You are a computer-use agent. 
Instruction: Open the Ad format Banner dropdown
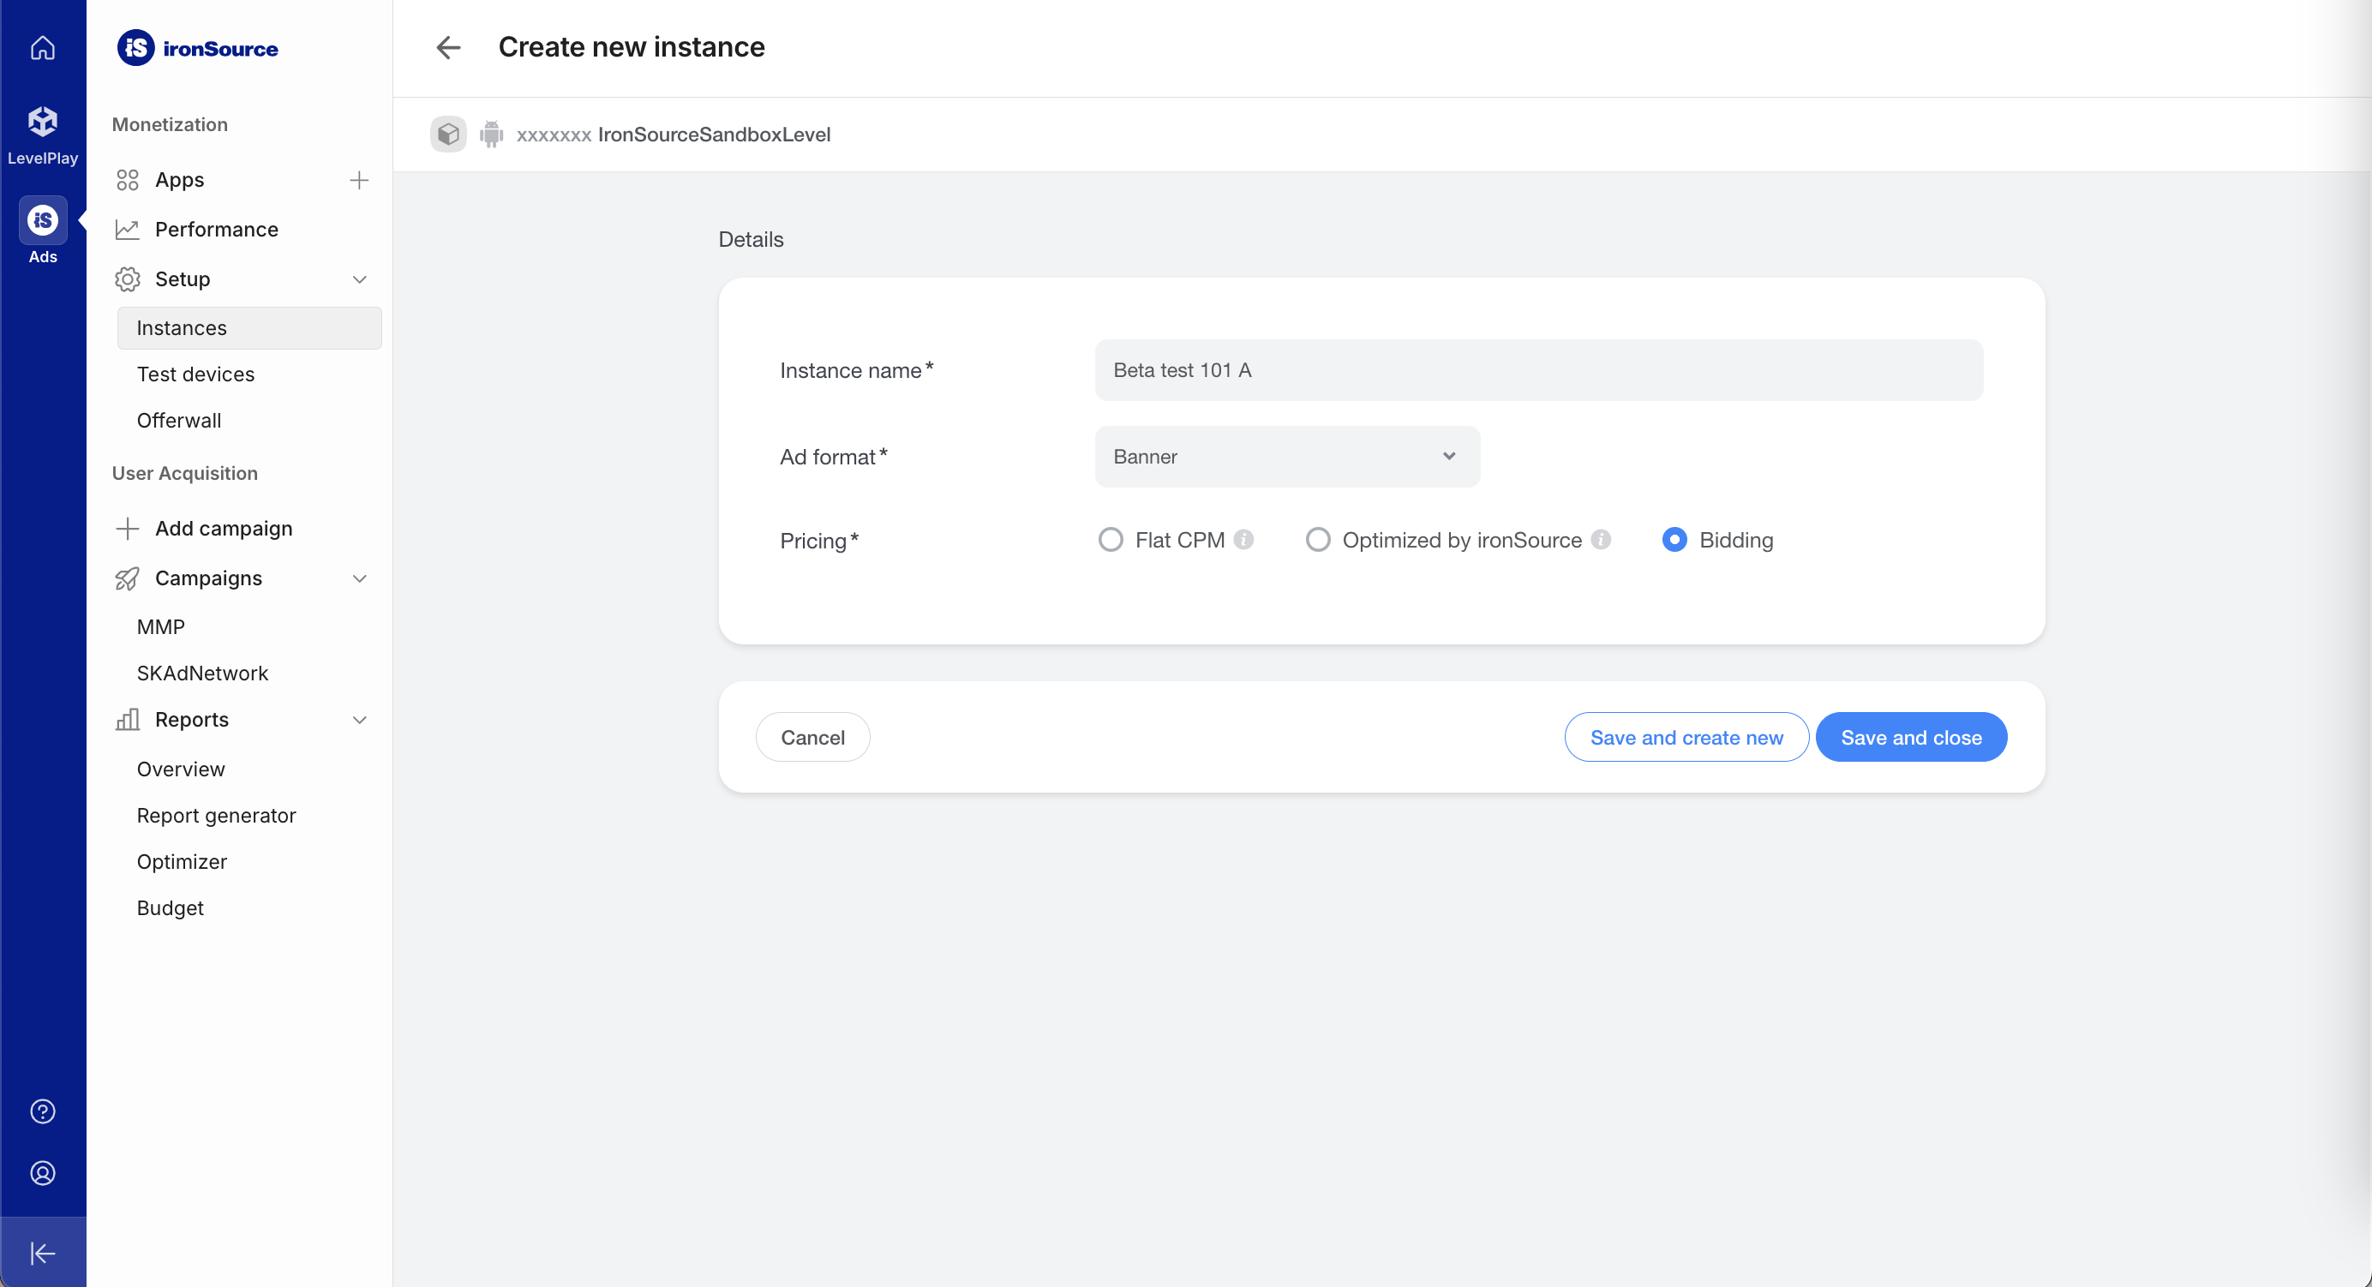tap(1286, 457)
